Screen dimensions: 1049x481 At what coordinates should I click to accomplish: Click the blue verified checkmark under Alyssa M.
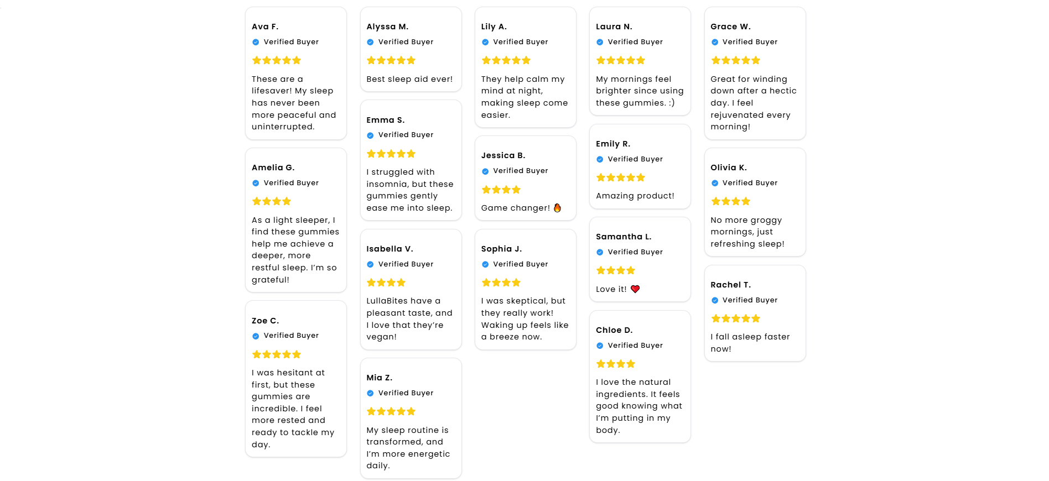(370, 42)
